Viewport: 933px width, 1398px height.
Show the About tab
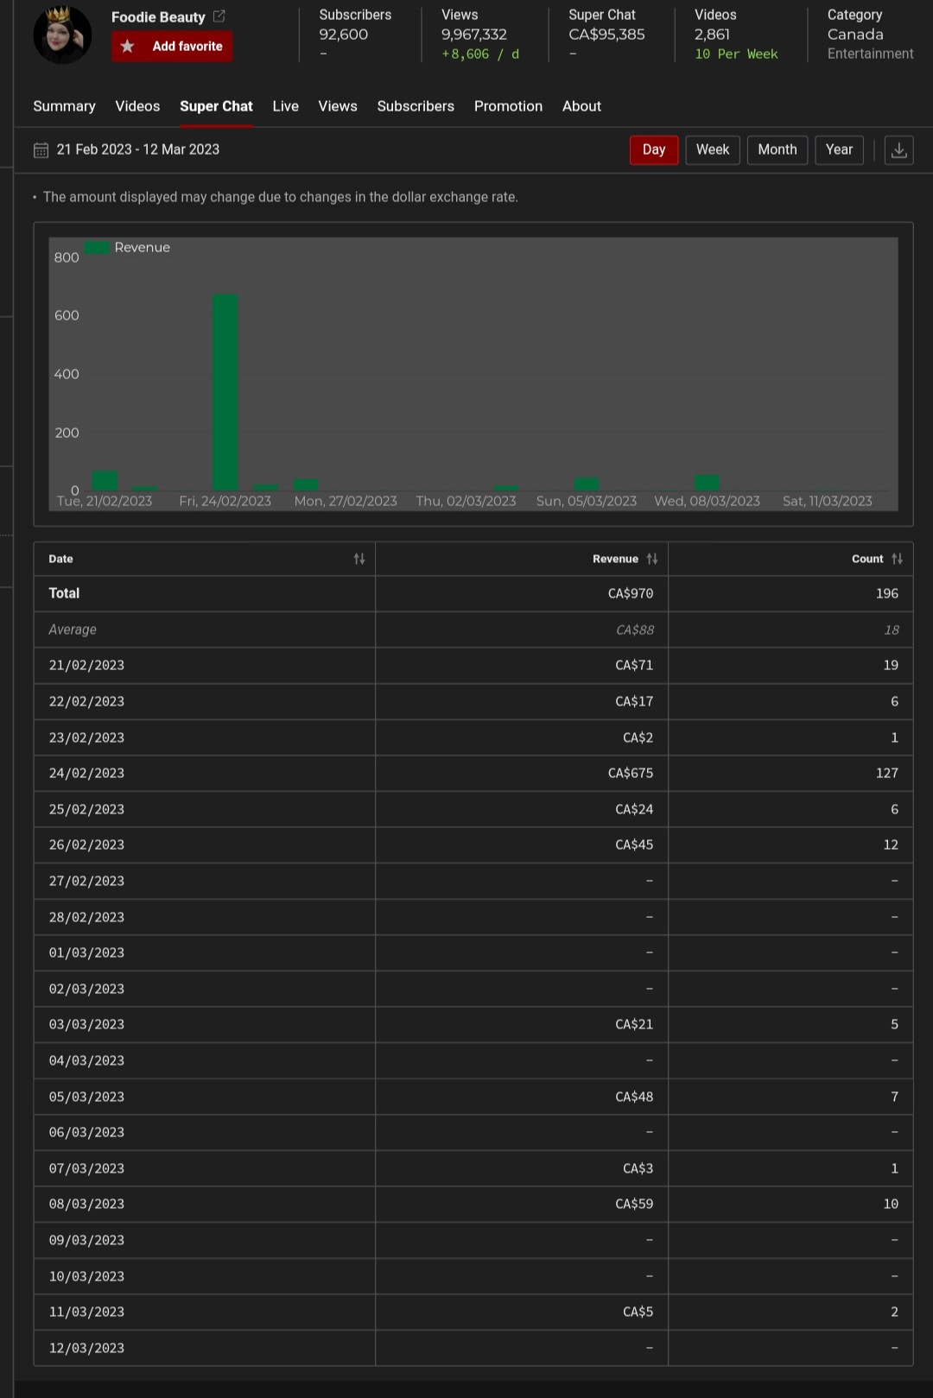tap(581, 106)
